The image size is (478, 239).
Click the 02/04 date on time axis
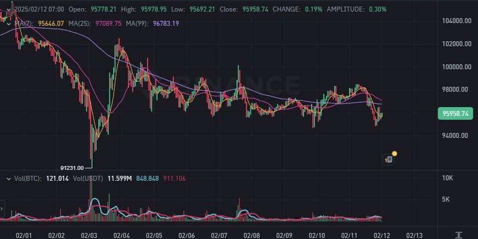pyautogui.click(x=121, y=235)
